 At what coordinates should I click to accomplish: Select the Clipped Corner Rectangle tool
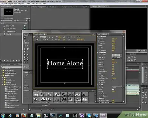point(25,57)
